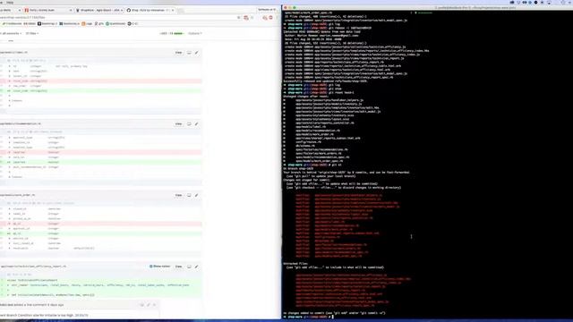Toggle display mode icon for technician_efficiency_report.rb
Image resolution: width=573 pixels, height=322 pixels.
tap(189, 267)
